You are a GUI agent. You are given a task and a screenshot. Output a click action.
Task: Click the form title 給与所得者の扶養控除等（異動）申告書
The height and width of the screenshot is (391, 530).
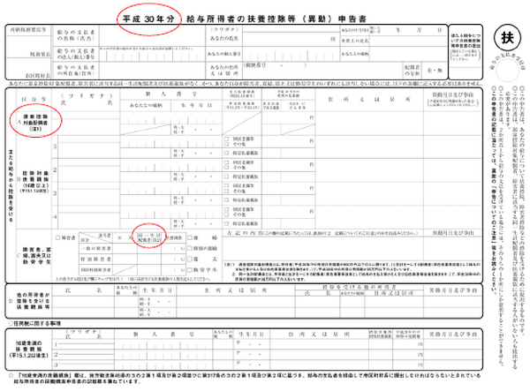coord(276,19)
